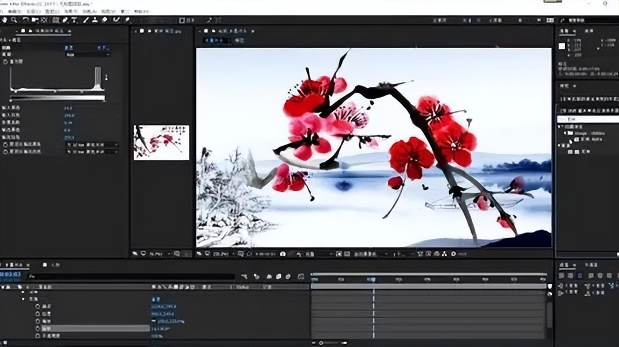The height and width of the screenshot is (347, 619).
Task: Open the composition magnification dropdown
Action: point(221,253)
